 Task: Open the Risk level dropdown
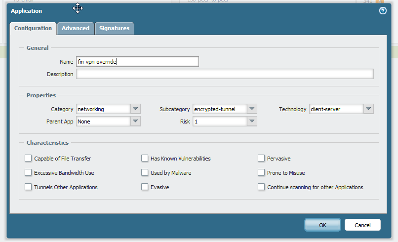pyautogui.click(x=252, y=121)
